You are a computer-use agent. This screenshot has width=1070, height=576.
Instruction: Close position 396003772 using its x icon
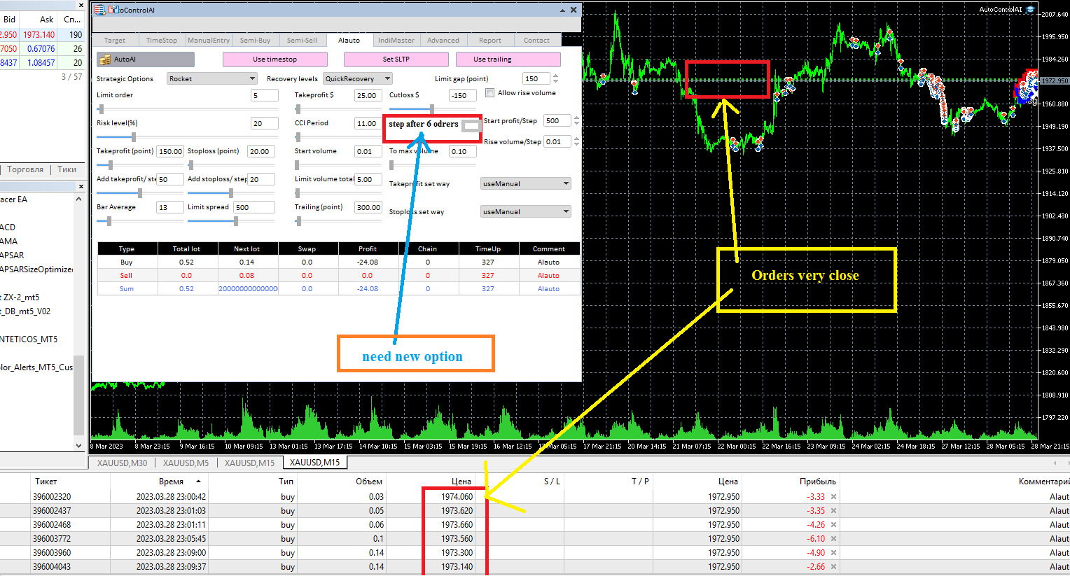pos(833,539)
